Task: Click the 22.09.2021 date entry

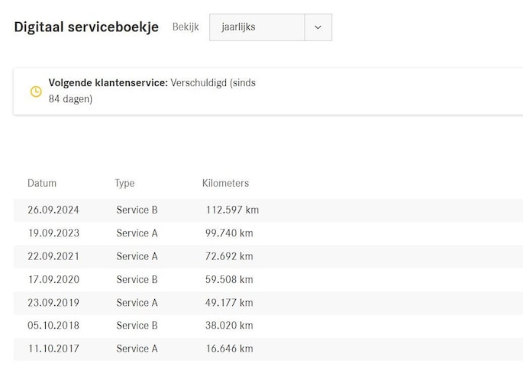Action: [x=53, y=256]
